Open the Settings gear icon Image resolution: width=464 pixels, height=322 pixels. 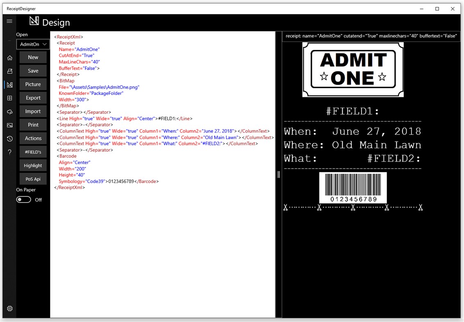(x=9, y=308)
